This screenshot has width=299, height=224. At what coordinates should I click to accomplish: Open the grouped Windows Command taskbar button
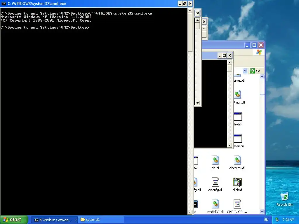[x=54, y=220]
